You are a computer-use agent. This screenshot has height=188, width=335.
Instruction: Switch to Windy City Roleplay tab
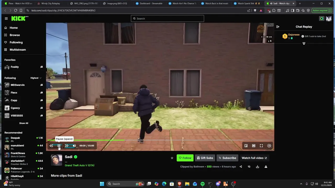click(51, 3)
